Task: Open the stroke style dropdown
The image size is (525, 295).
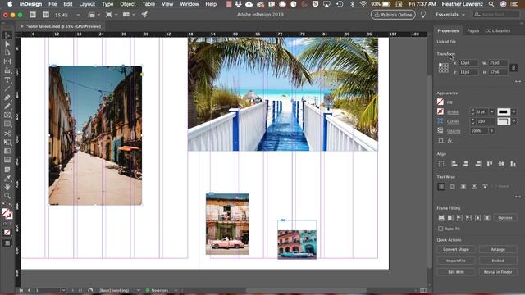Action: (514, 111)
